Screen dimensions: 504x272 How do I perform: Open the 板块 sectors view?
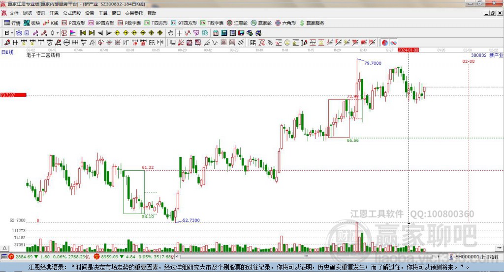(31, 23)
